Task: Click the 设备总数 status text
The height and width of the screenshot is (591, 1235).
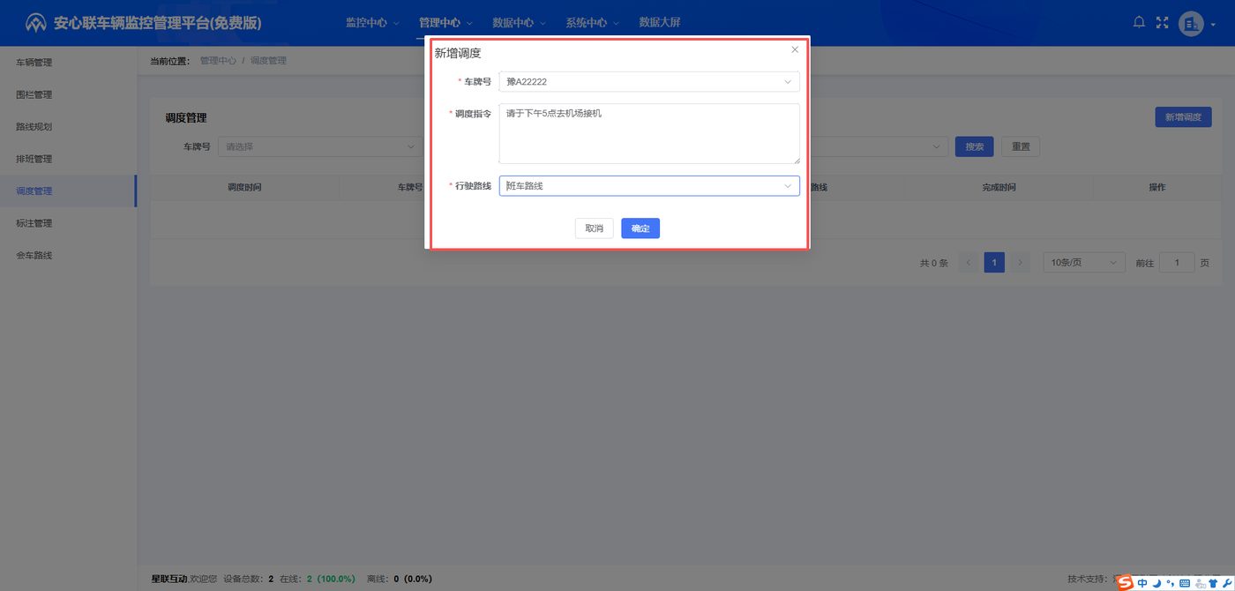Action: 249,579
